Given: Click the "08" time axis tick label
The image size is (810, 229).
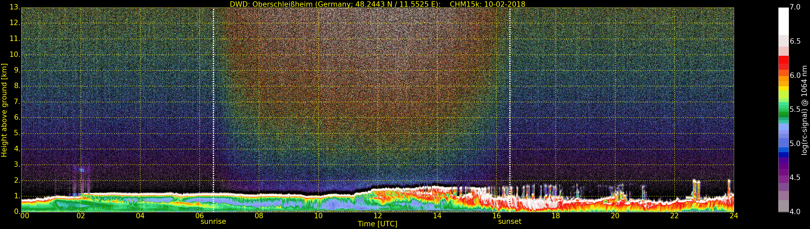Looking at the screenshot, I should coord(259,216).
